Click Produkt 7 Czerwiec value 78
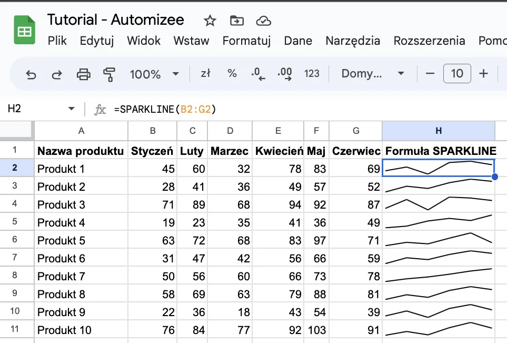The height and width of the screenshot is (343, 507). pyautogui.click(x=356, y=276)
